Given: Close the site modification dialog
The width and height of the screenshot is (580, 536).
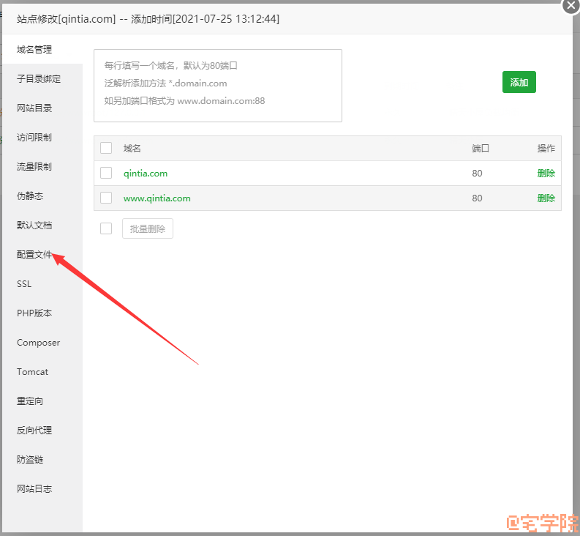Looking at the screenshot, I should [x=570, y=5].
